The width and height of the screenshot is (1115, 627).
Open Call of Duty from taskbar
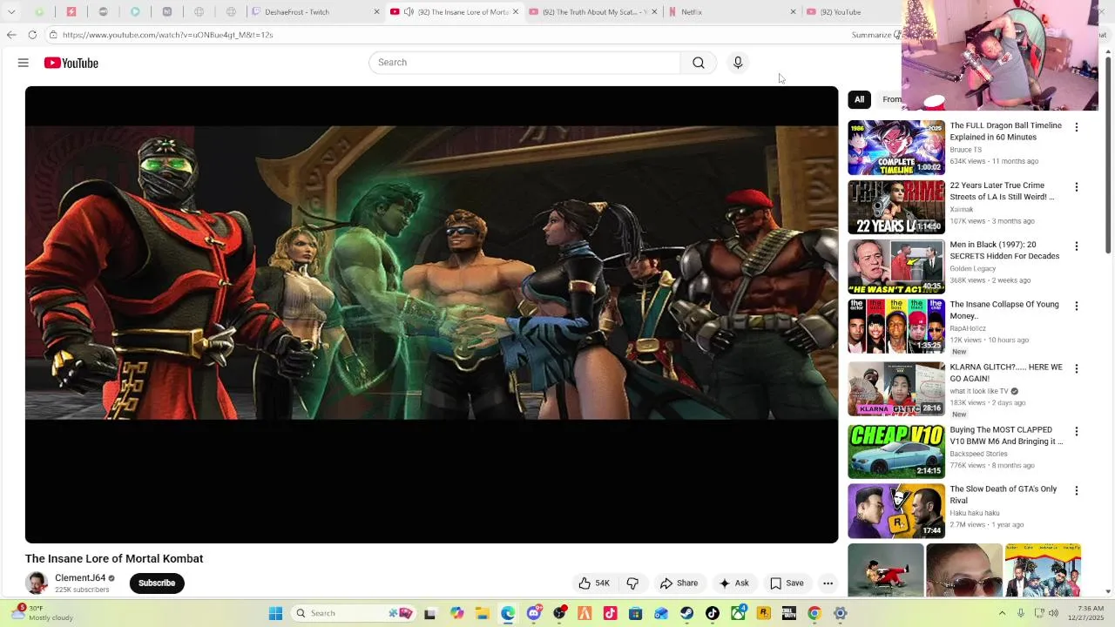click(x=789, y=613)
